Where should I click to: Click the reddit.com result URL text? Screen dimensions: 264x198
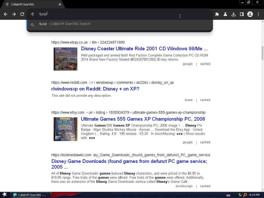coord(112,83)
